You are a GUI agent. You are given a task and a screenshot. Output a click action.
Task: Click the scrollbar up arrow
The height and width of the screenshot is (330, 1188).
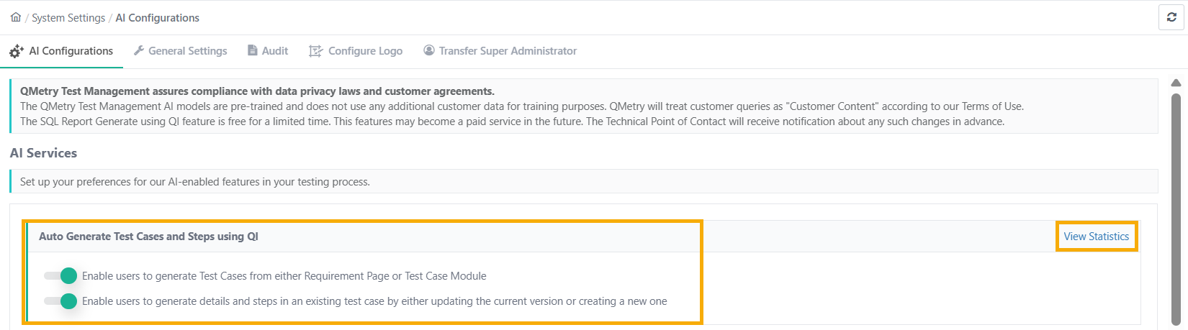pyautogui.click(x=1176, y=83)
